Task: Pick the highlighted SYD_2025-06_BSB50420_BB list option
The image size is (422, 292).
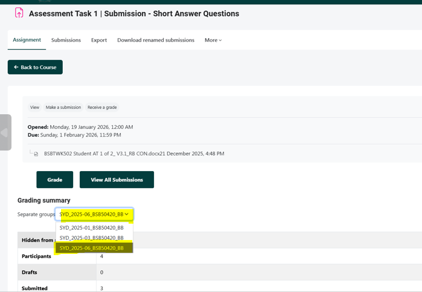Action: pyautogui.click(x=92, y=248)
